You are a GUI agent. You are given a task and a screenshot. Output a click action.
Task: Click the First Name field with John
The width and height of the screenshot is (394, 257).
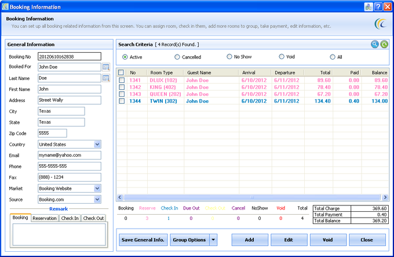tap(70, 89)
